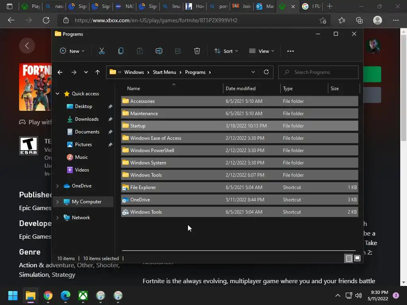Open Chrome from the taskbar

pos(48,295)
